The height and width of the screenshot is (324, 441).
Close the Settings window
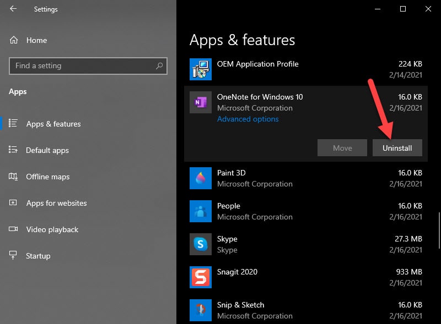click(x=428, y=9)
